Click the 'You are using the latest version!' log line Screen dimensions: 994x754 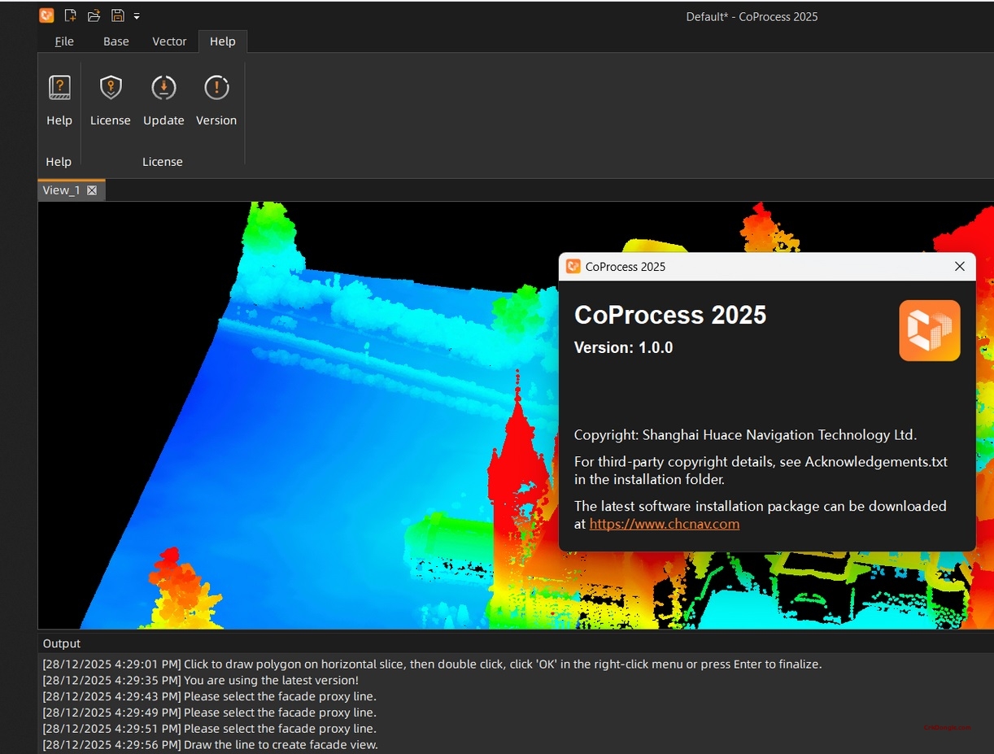(x=200, y=680)
